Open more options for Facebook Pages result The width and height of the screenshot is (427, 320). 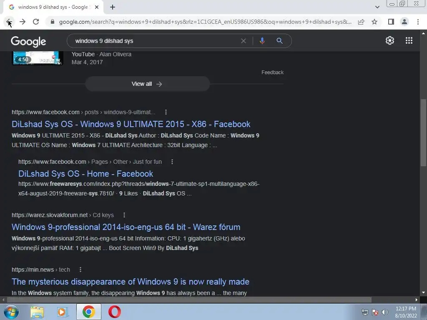pos(172,162)
